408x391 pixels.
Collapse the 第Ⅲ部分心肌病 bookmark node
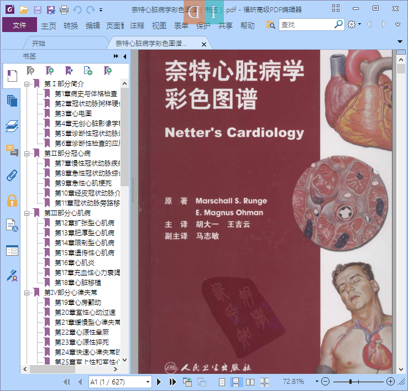click(x=27, y=213)
